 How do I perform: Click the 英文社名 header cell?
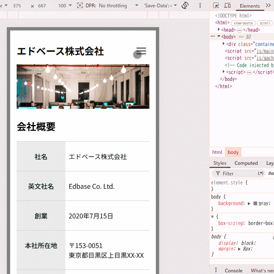41,186
